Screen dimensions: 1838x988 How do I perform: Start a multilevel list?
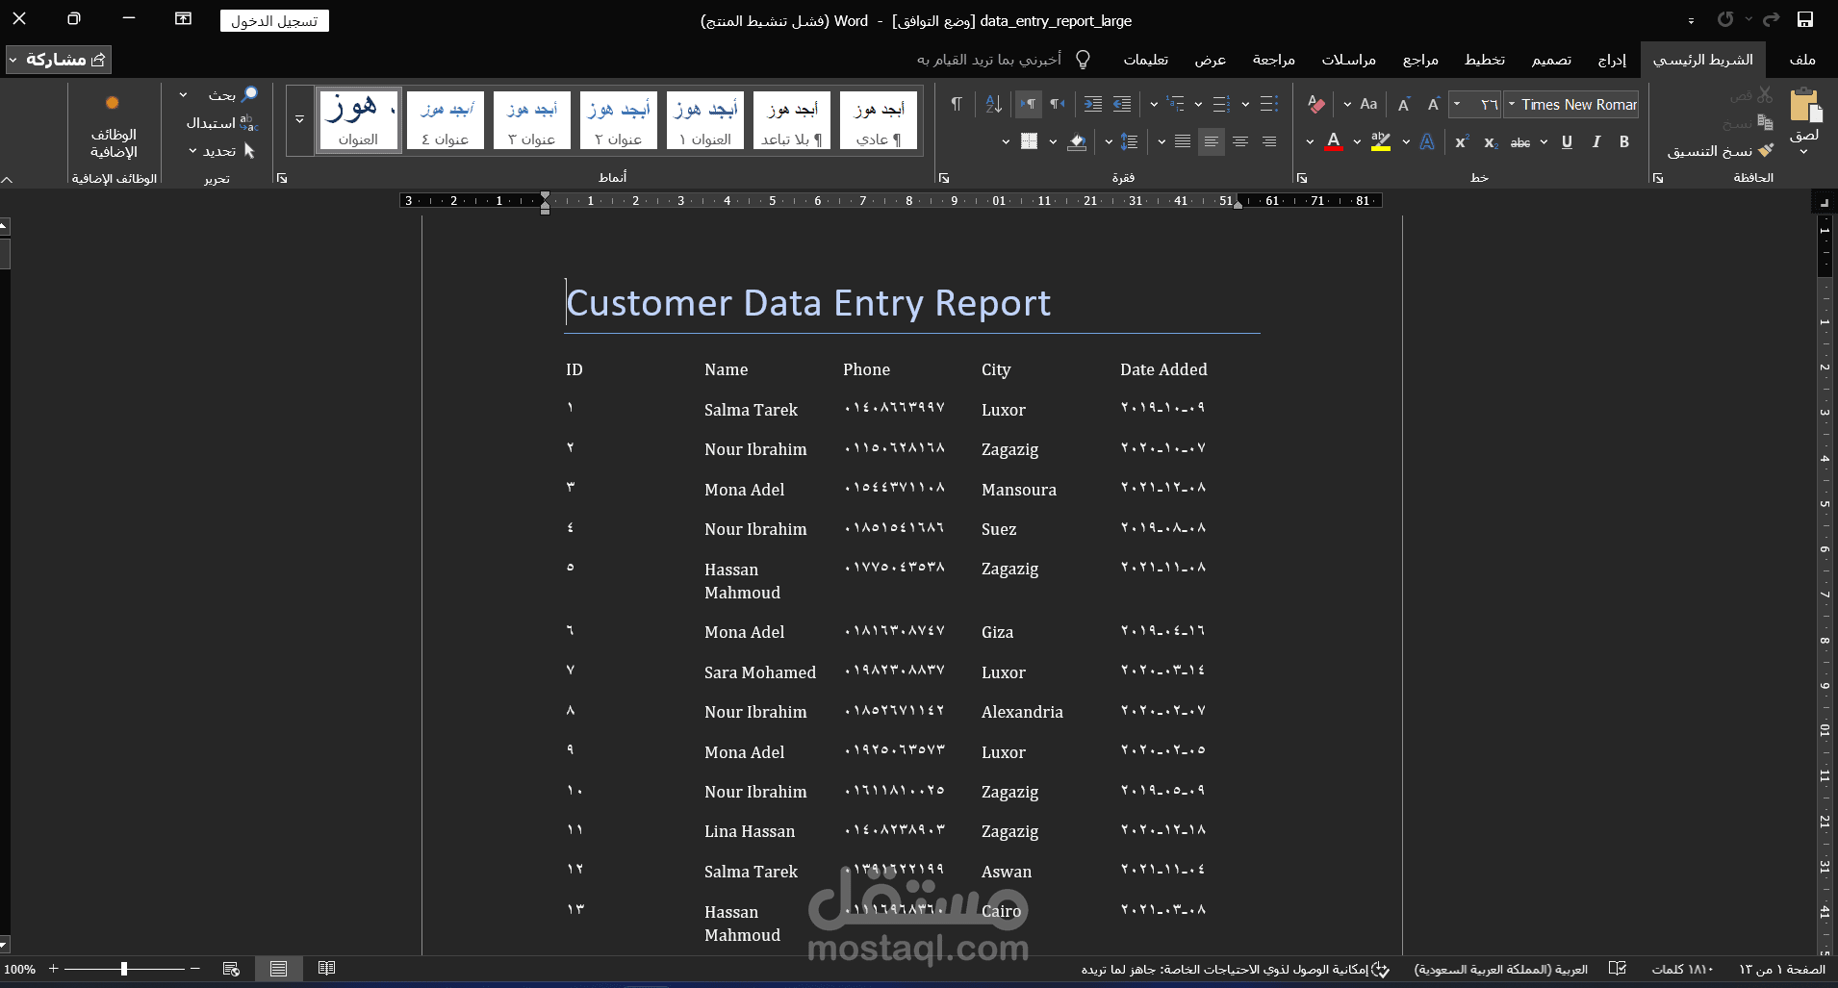tap(1175, 104)
